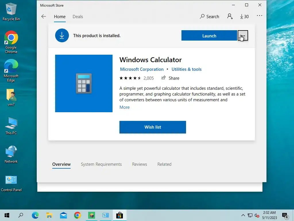294x221 pixels.
Task: Open the notification center with 4 alerts
Action: point(285,216)
